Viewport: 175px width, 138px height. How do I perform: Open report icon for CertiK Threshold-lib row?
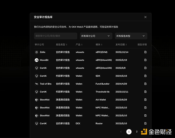point(145,92)
